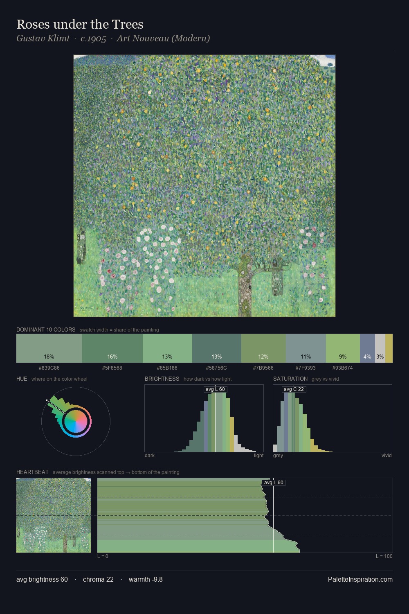Click the Gustav Klimt artist subtitle

tap(113, 38)
